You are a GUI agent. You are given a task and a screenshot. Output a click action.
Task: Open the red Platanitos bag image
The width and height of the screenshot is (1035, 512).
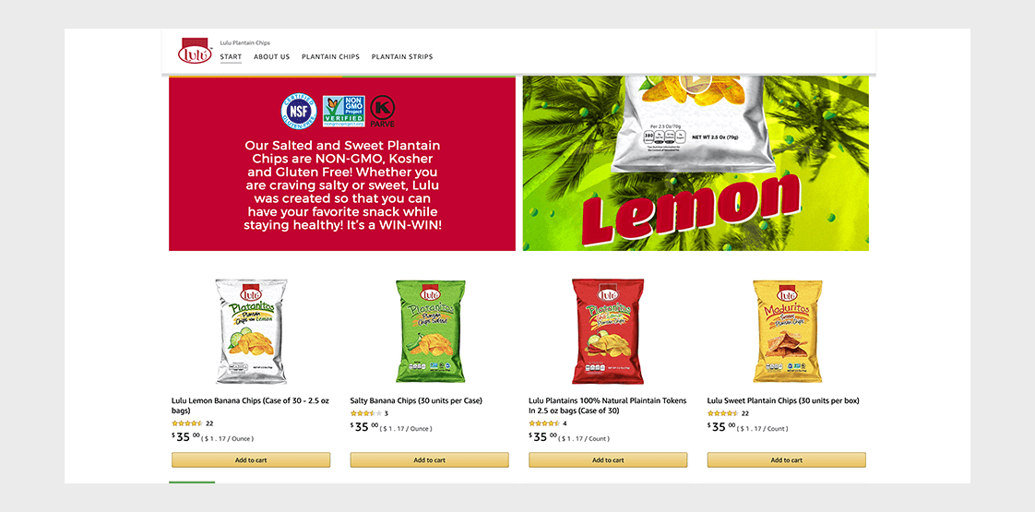(x=608, y=331)
